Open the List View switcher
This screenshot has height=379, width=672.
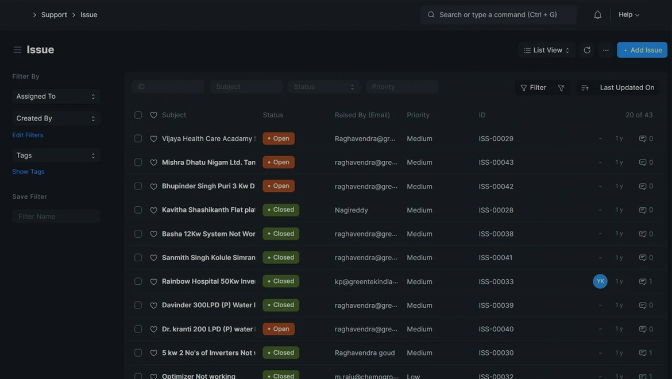pyautogui.click(x=546, y=50)
